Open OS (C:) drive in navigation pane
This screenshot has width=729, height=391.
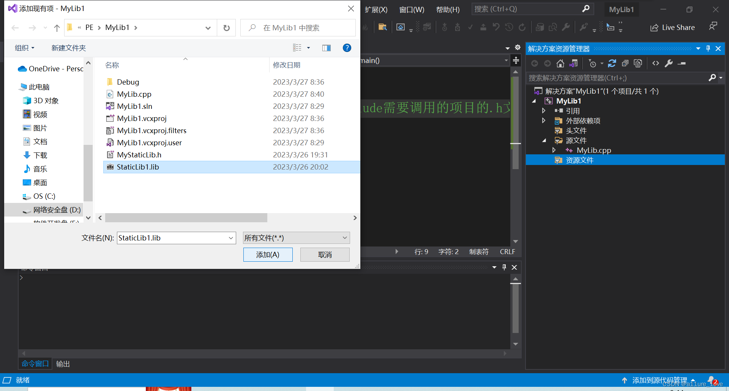point(44,196)
